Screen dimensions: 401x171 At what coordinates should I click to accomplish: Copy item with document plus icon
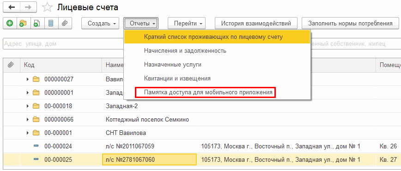[37, 24]
